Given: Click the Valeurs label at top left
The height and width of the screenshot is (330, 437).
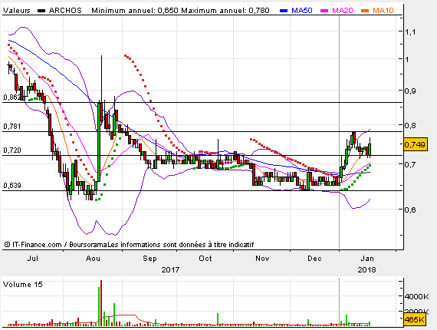Looking at the screenshot, I should pyautogui.click(x=16, y=11).
